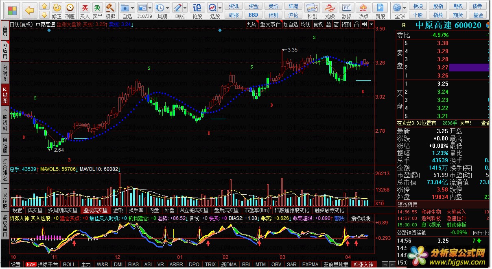Toggle 预测 in chart header
Viewport: 492px width, 269px height.
[346, 24]
